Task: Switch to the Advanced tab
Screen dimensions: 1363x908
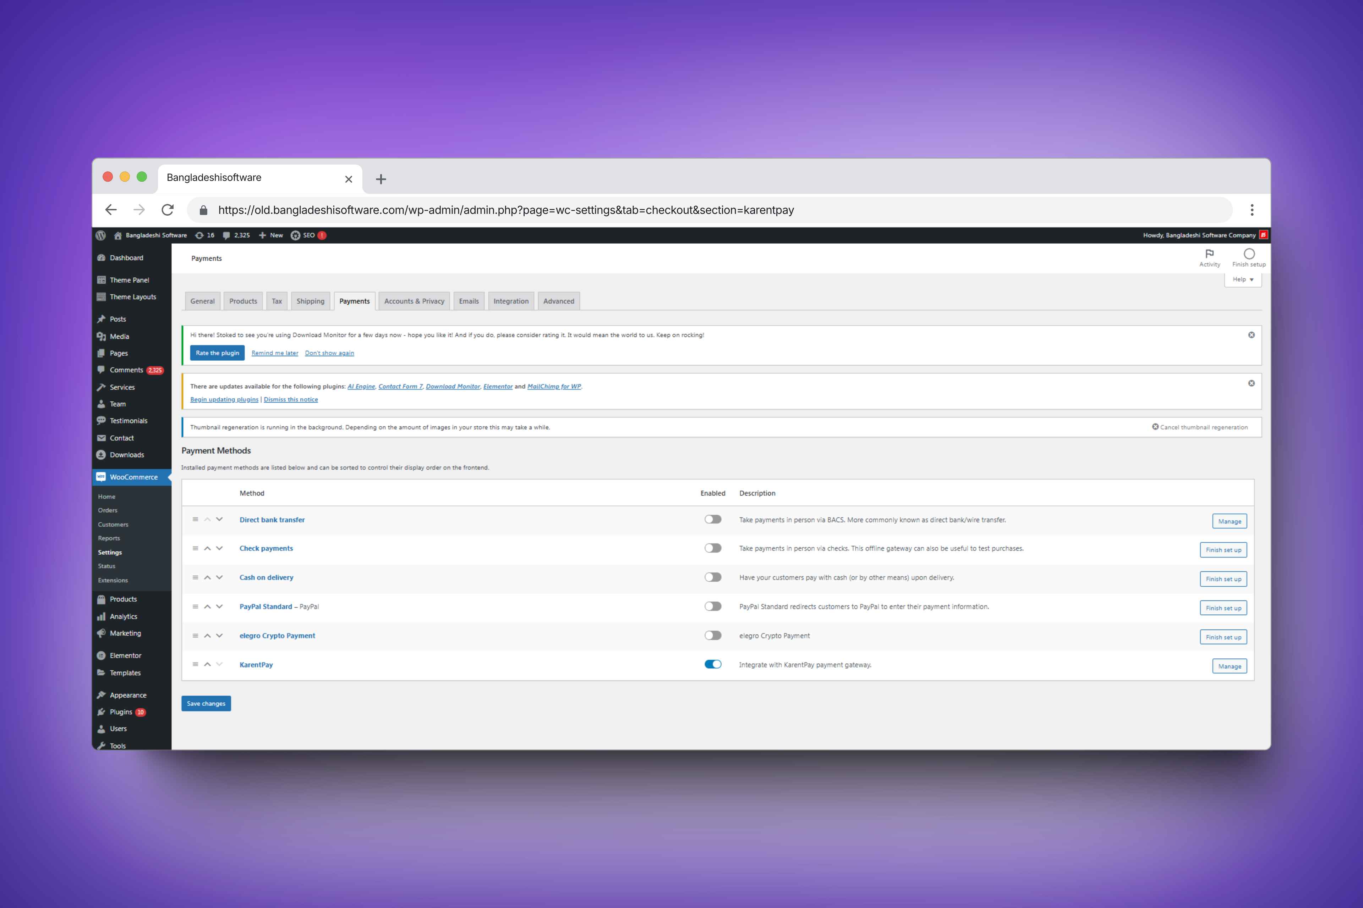Action: (559, 301)
